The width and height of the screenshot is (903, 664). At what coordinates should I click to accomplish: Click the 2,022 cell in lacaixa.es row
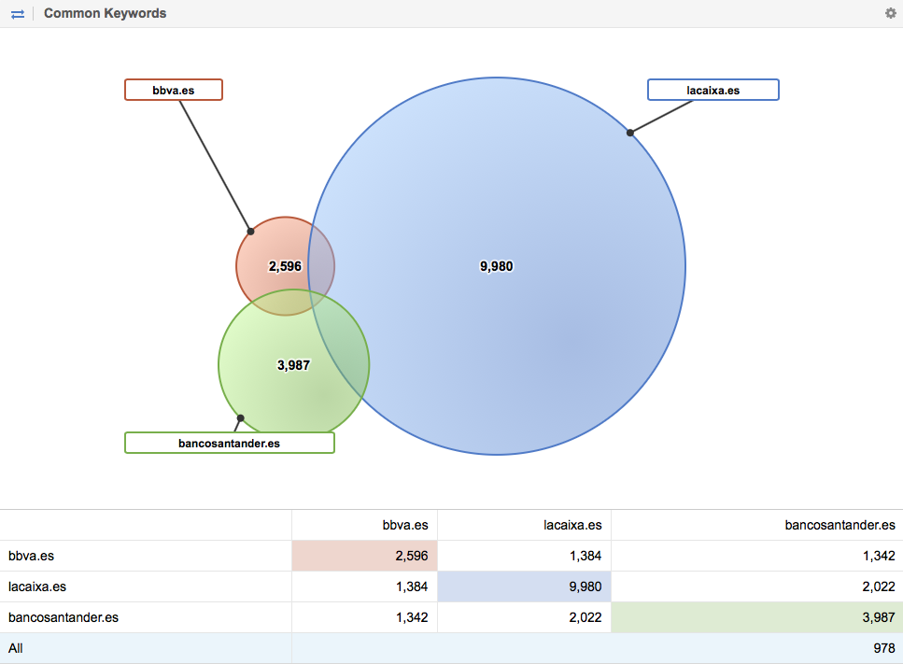[756, 586]
